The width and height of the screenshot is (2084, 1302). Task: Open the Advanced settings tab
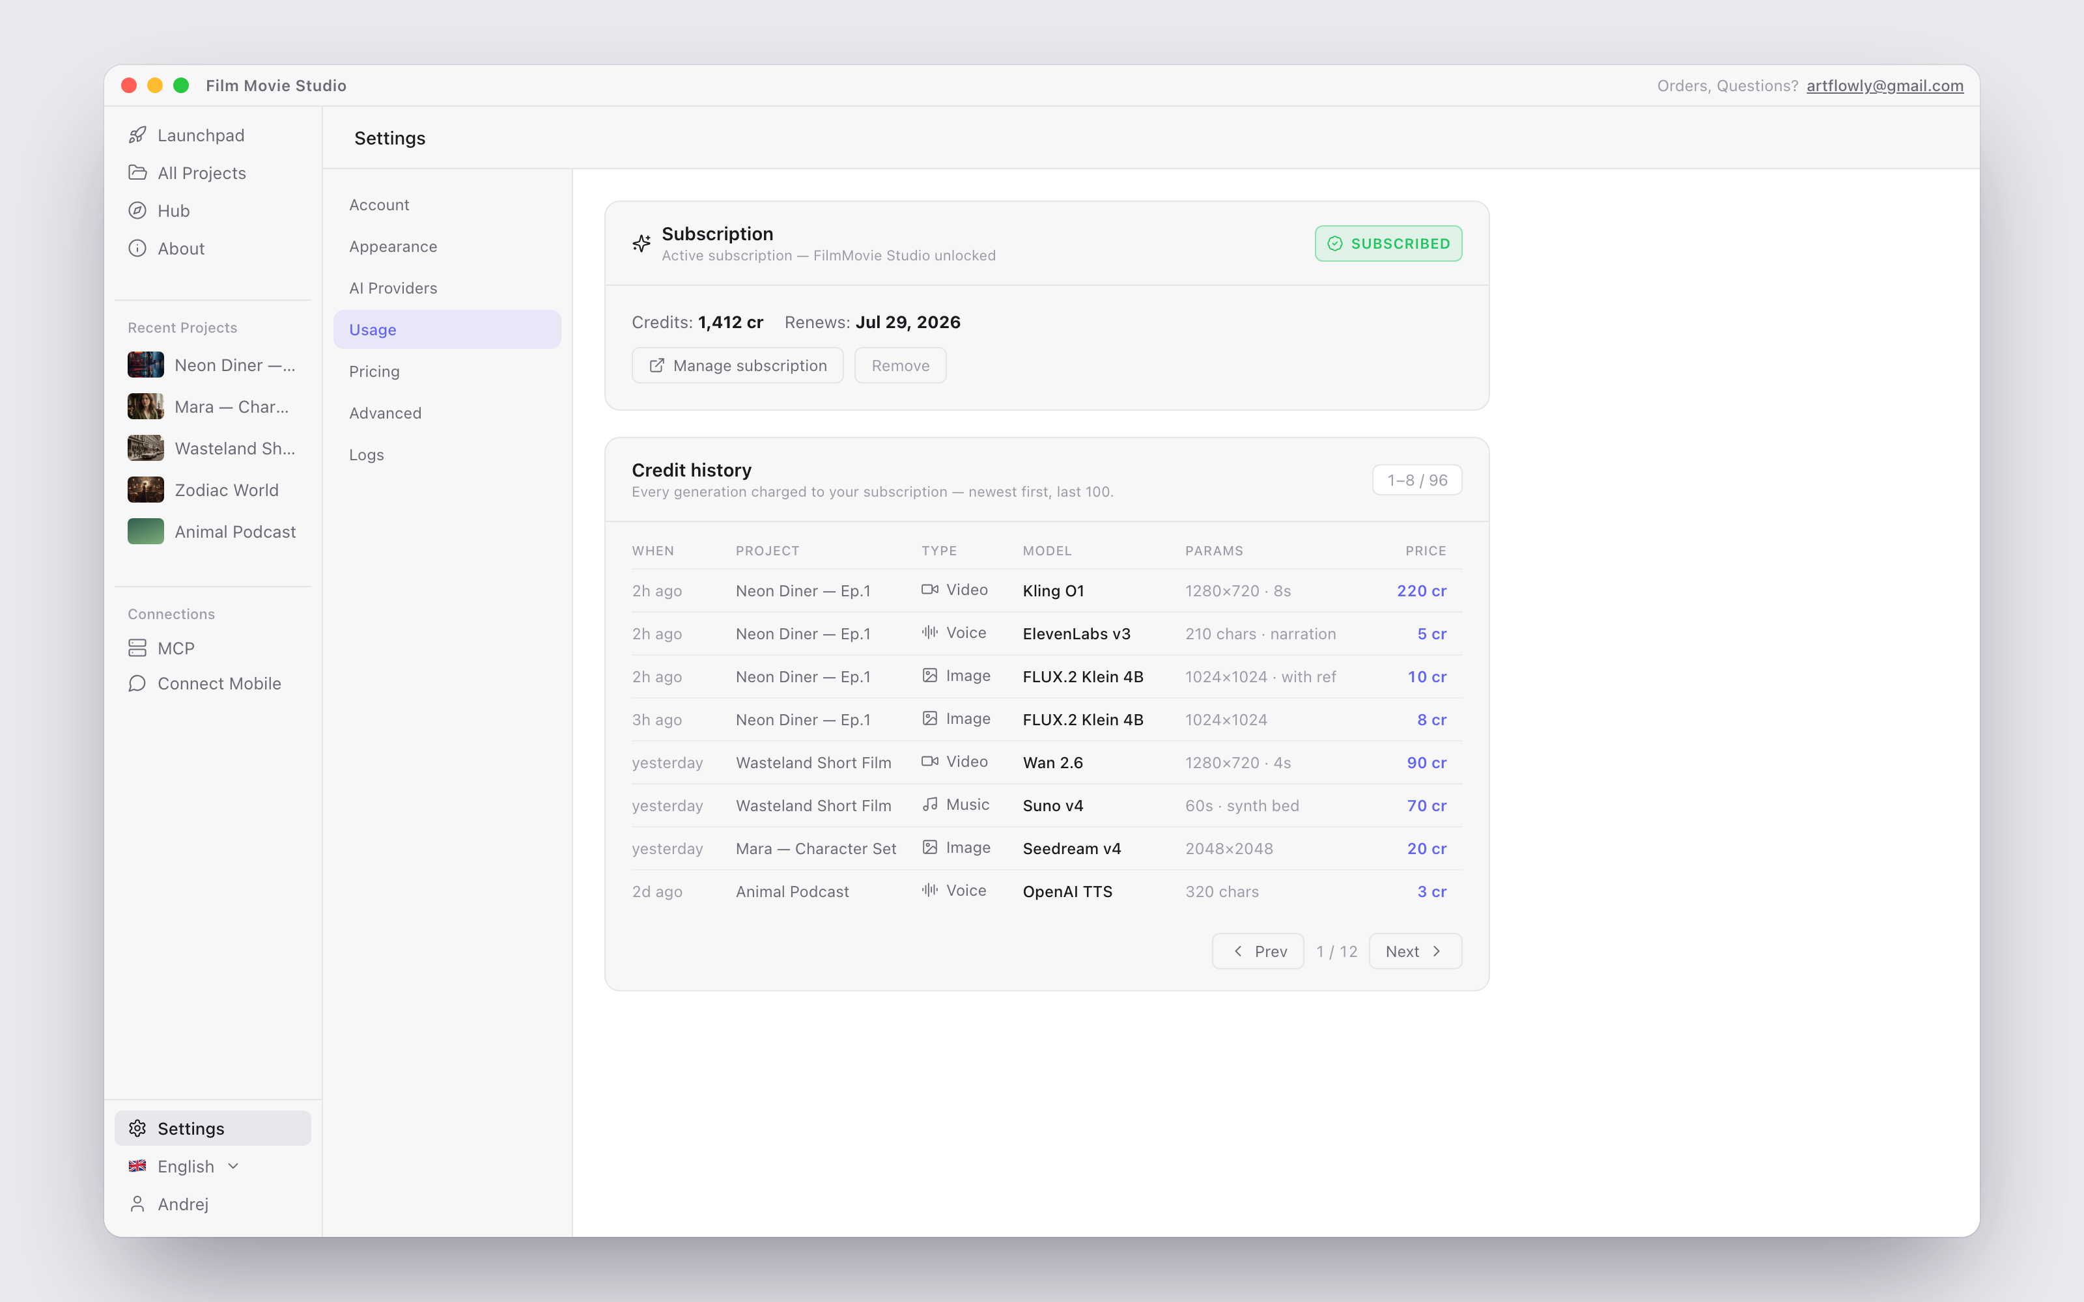[x=447, y=413]
